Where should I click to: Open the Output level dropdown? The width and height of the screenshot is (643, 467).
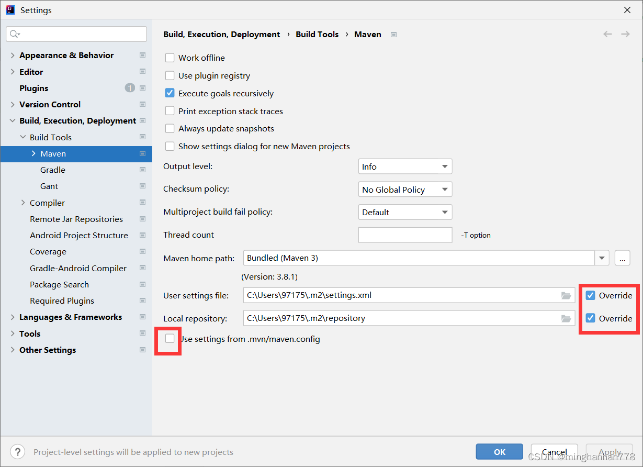pyautogui.click(x=405, y=166)
